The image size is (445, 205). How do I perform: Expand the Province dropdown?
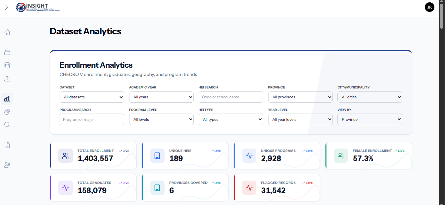pos(300,97)
